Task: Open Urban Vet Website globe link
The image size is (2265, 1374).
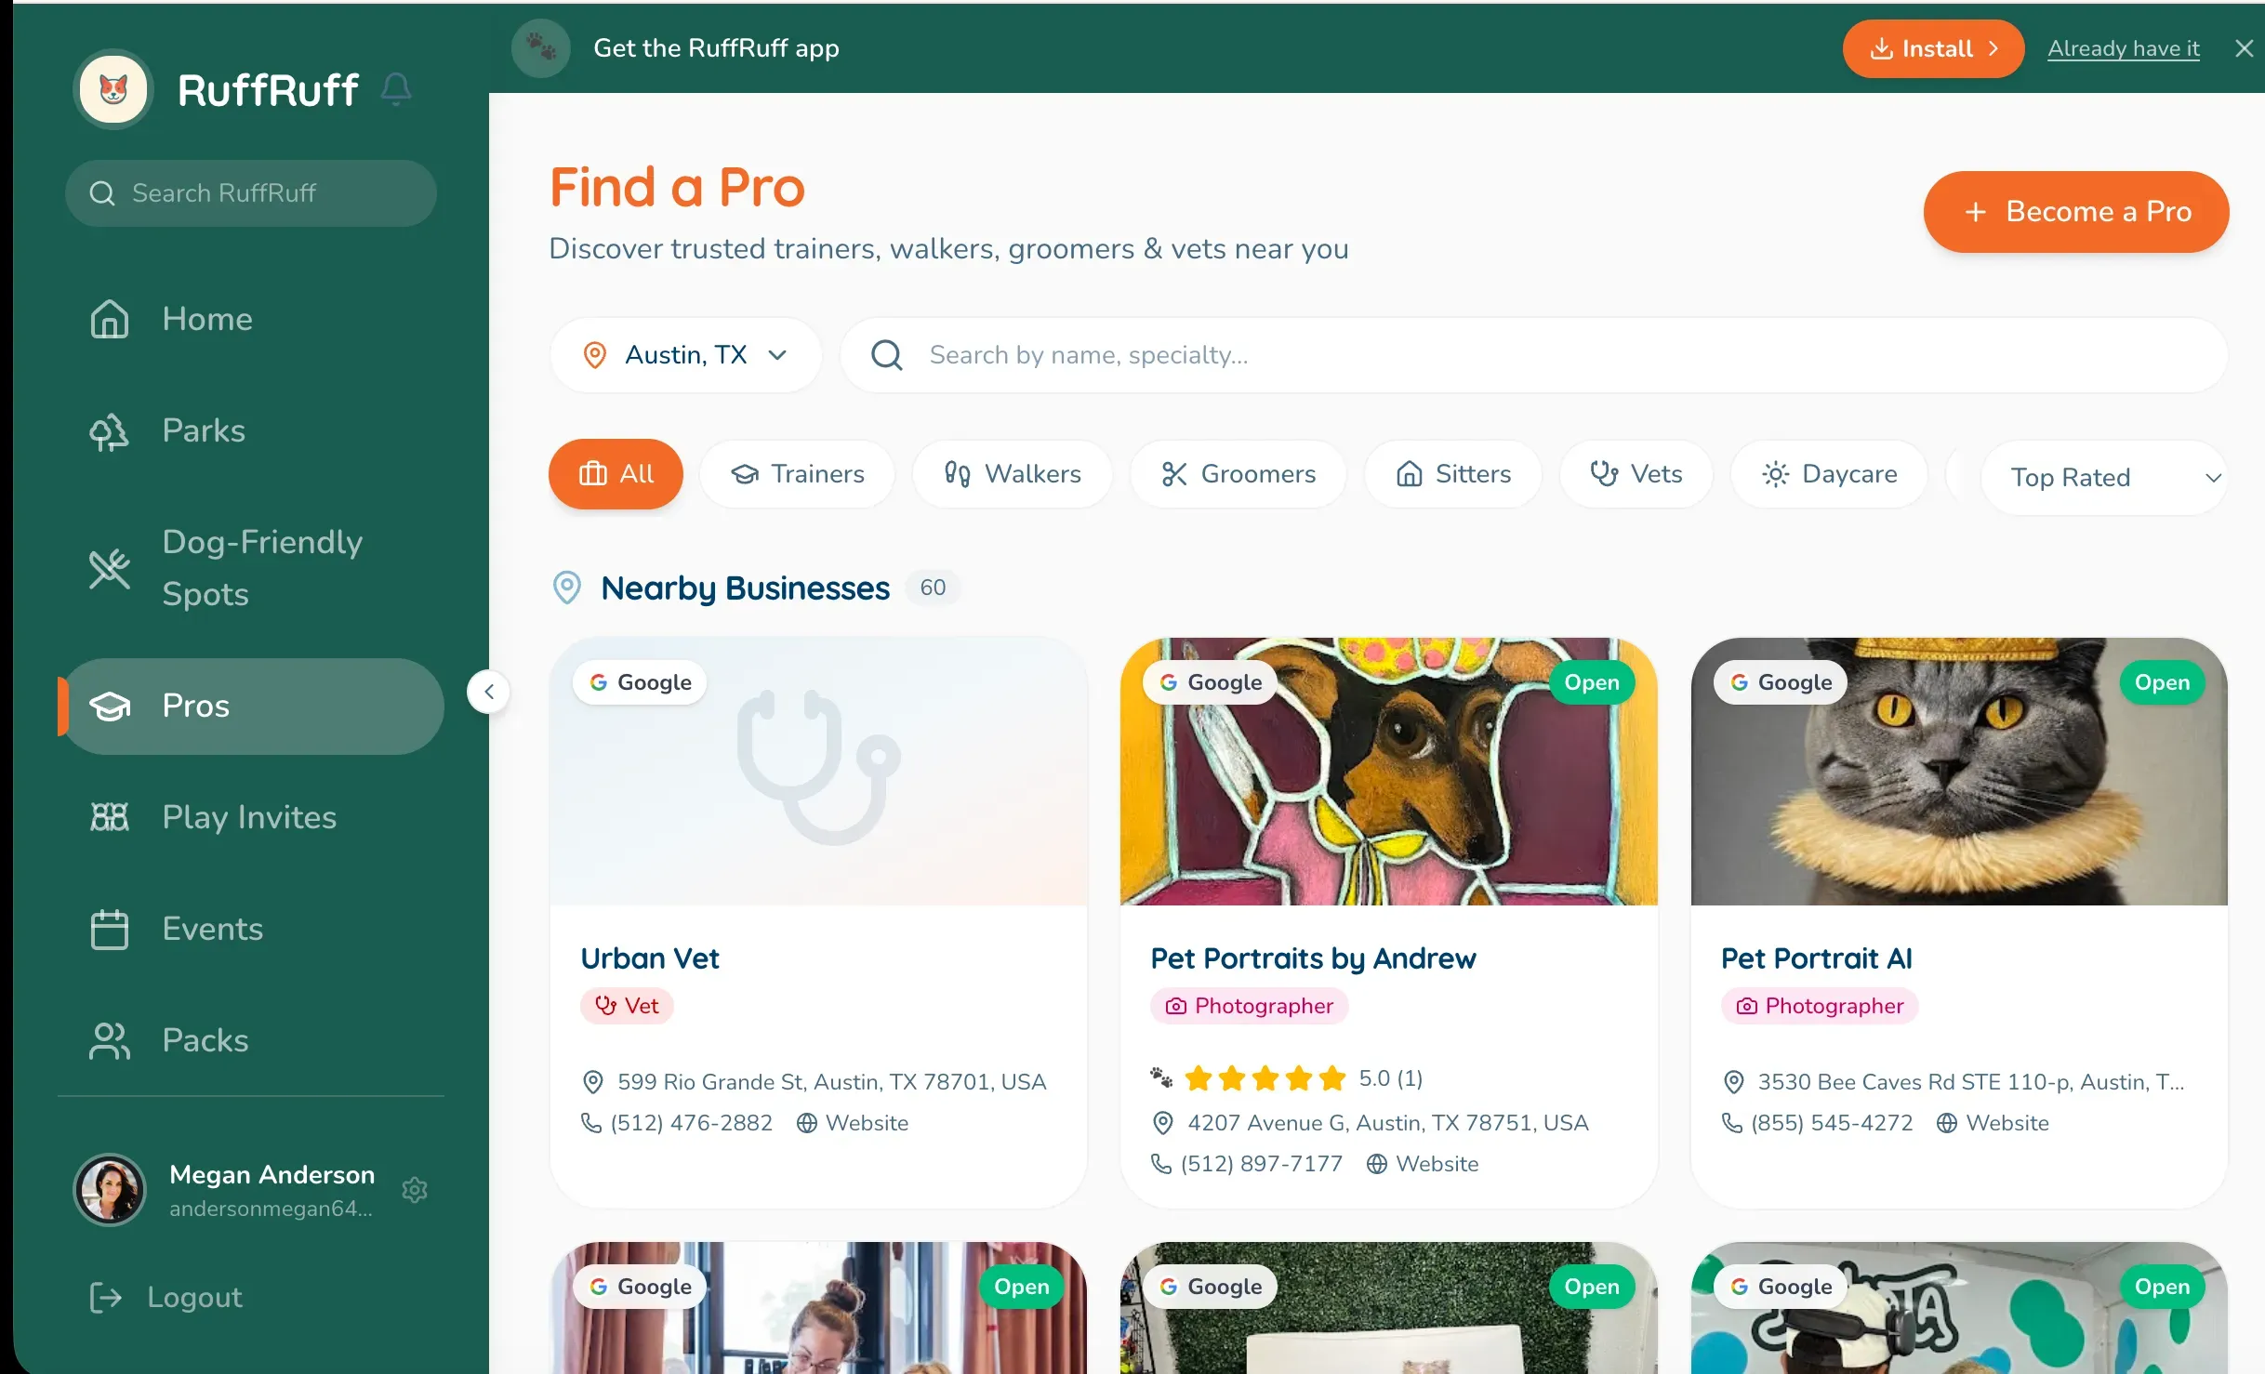Action: 853,1123
